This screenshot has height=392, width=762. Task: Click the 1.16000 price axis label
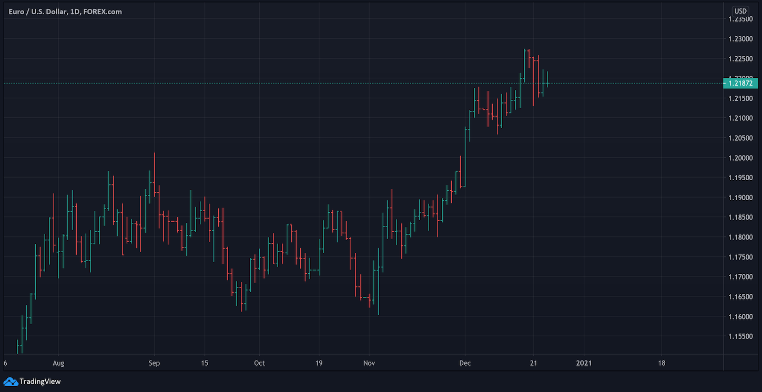[x=740, y=317]
